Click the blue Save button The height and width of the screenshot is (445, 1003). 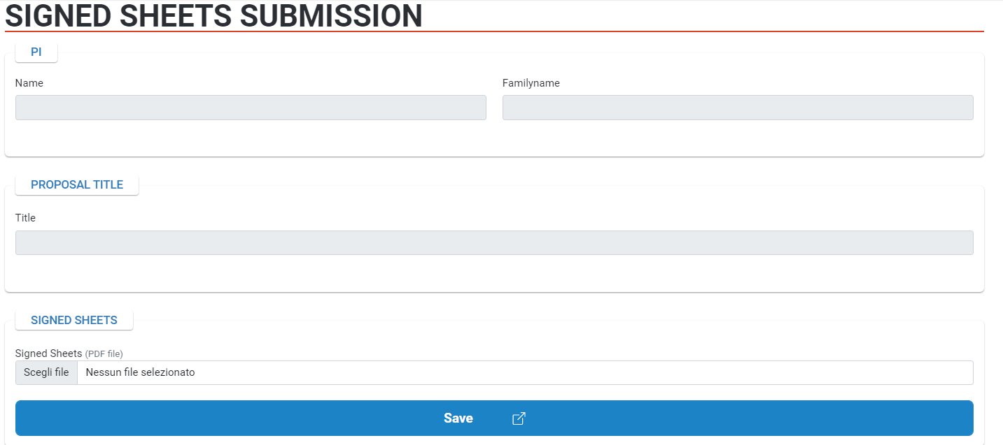pyautogui.click(x=494, y=418)
